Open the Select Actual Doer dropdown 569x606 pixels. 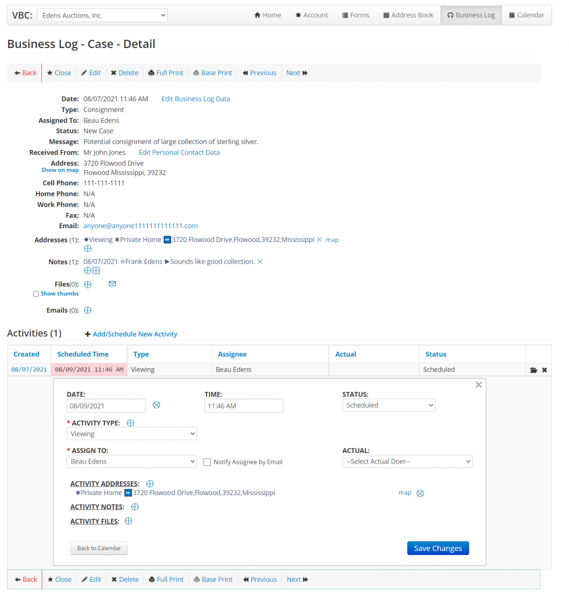407,462
